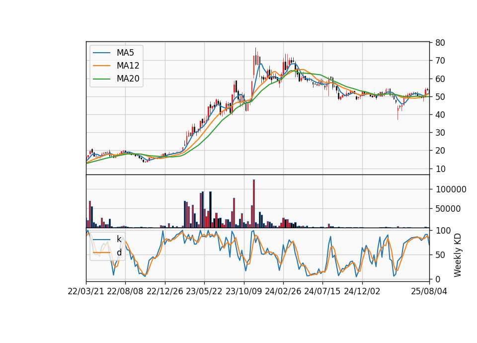Image resolution: width=477 pixels, height=343 pixels.
Task: Click the tallest volume bar above 100000
Action: [254, 204]
